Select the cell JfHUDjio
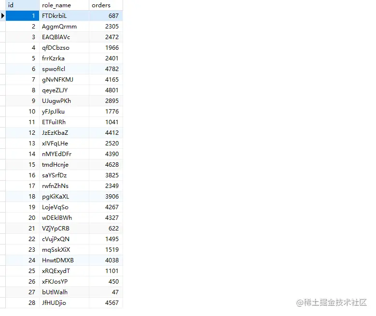This screenshot has width=376, height=316. click(x=64, y=303)
